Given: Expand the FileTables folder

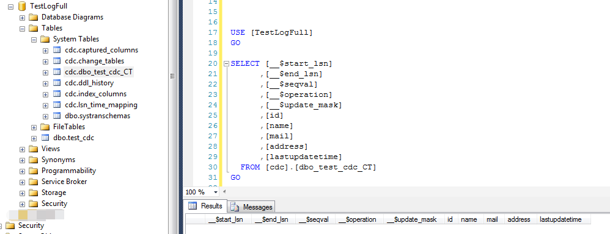Looking at the screenshot, I should click(x=34, y=127).
